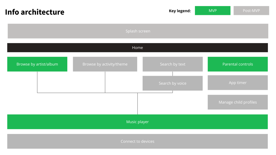Screen dimensions: 276x155
Task: Click the vertical connector above Music player
Action: click(x=137, y=104)
